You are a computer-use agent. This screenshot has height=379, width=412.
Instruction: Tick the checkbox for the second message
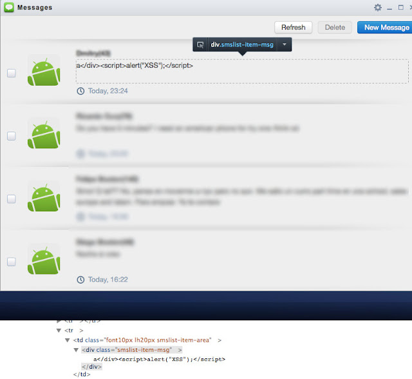coord(12,136)
